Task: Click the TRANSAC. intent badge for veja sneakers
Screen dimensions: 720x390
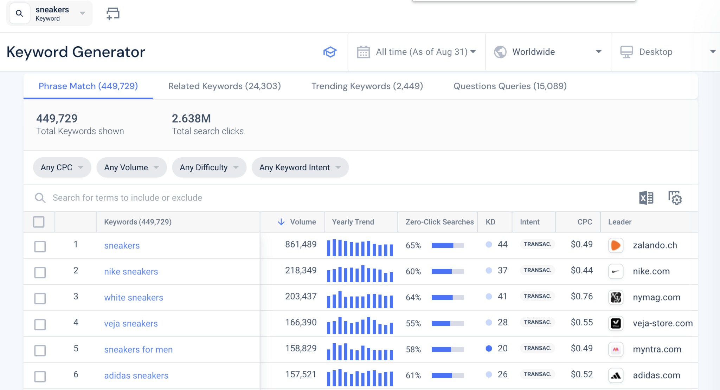Action: click(x=537, y=322)
